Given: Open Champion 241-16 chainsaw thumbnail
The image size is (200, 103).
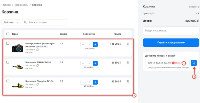Looking at the screenshot, I should coord(18,86).
